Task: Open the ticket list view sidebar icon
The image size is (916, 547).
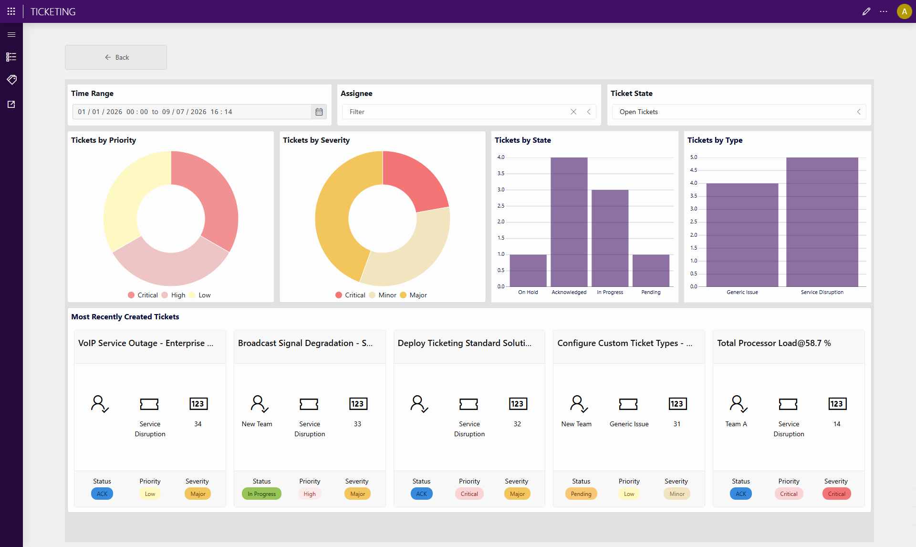Action: (11, 57)
